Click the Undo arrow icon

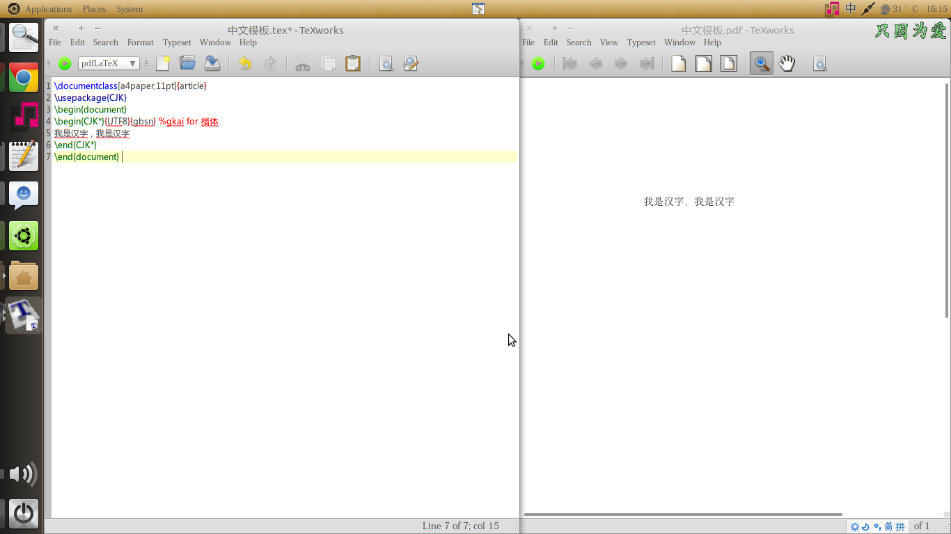245,63
